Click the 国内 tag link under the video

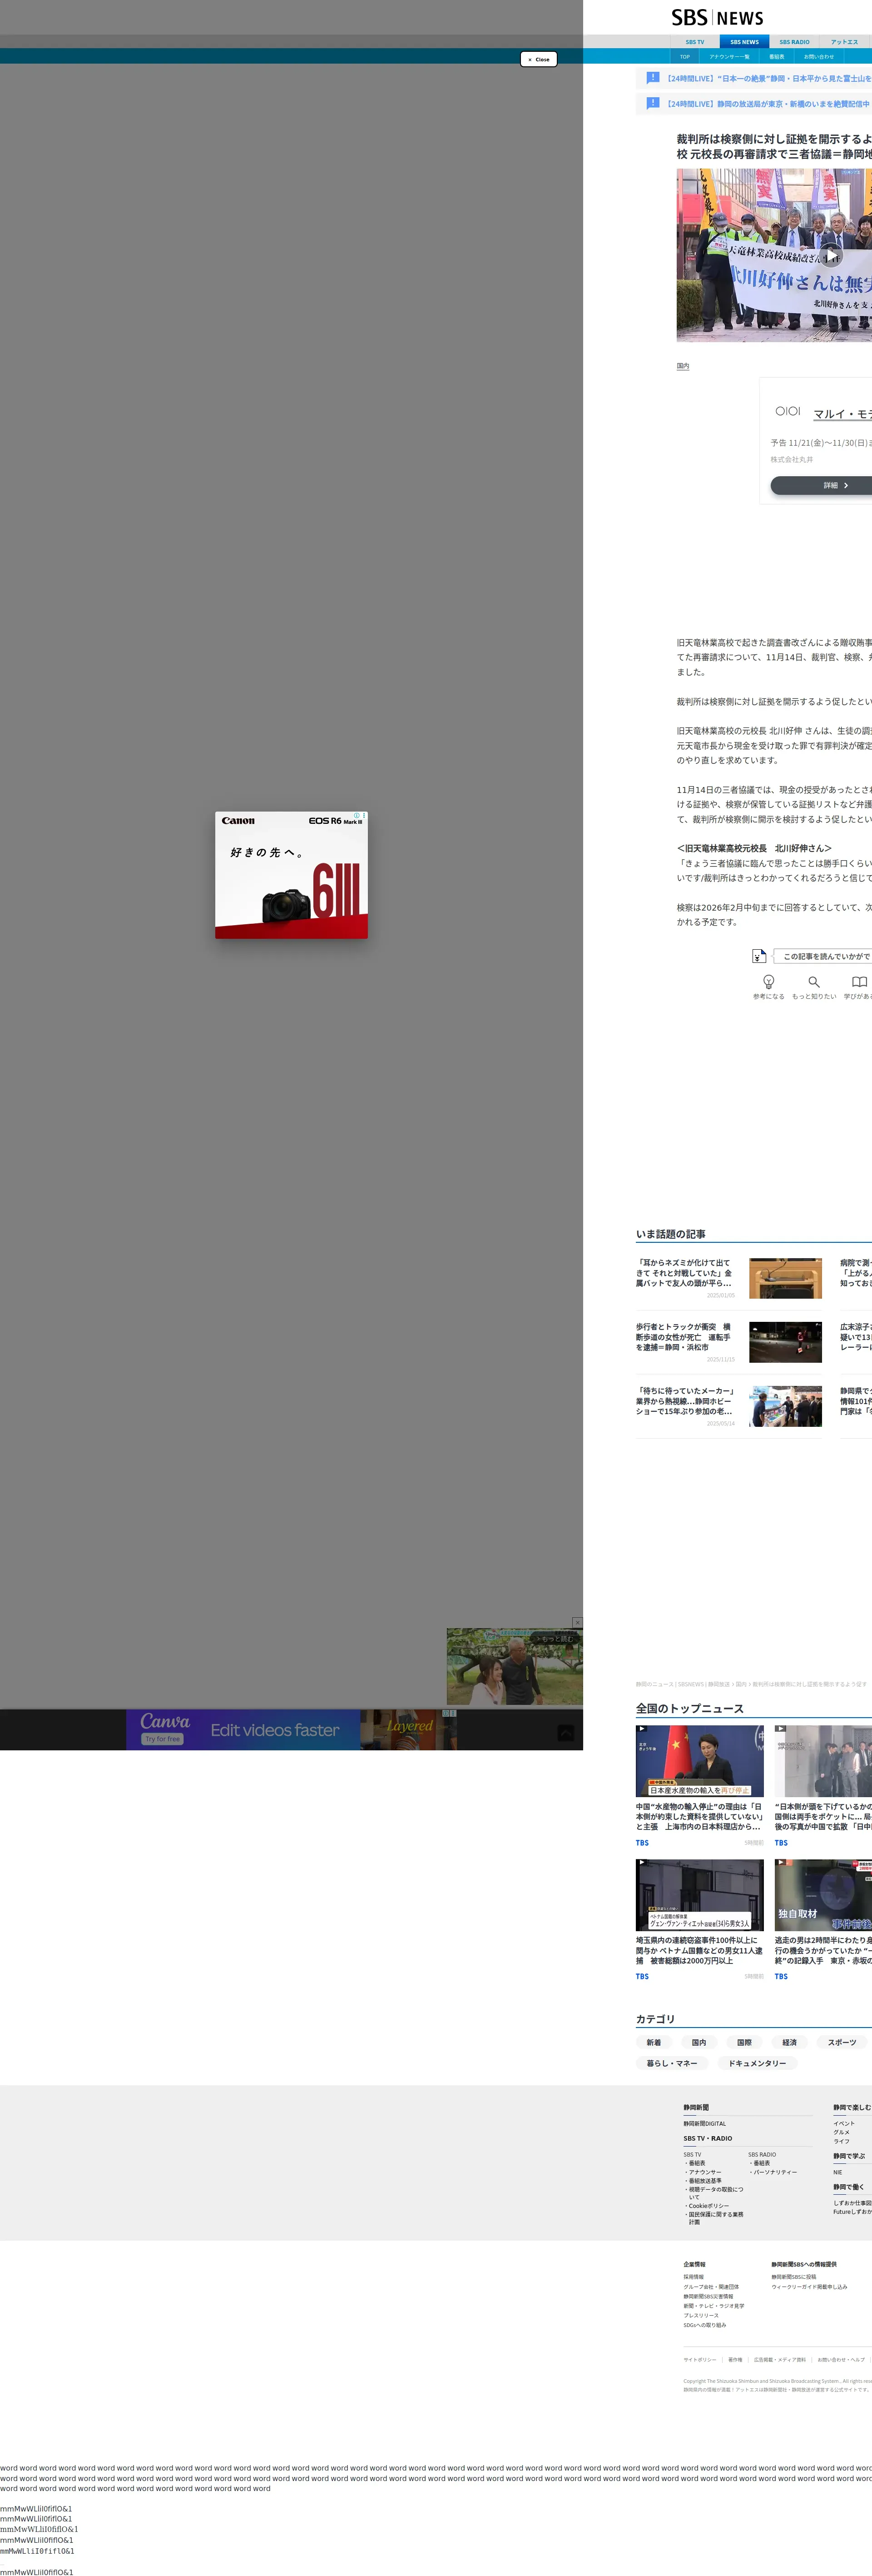tap(683, 366)
